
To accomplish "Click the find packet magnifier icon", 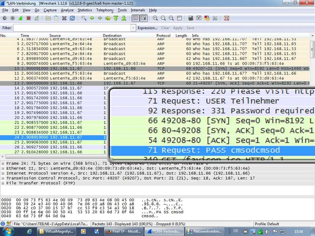I will pyautogui.click(x=84, y=18).
